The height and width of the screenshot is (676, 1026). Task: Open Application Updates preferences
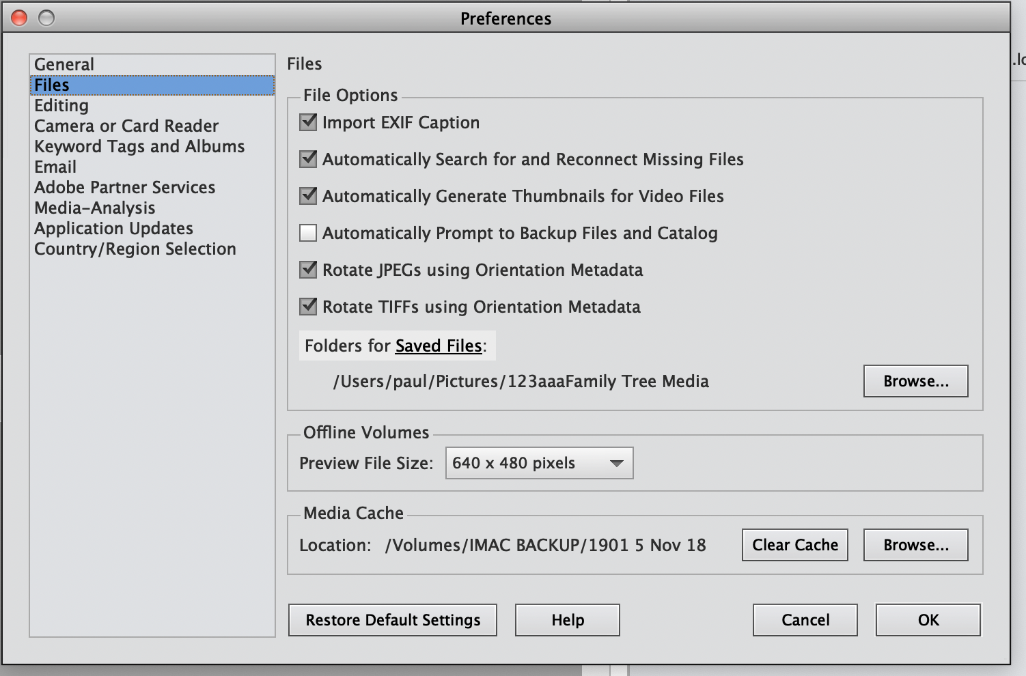point(152,228)
